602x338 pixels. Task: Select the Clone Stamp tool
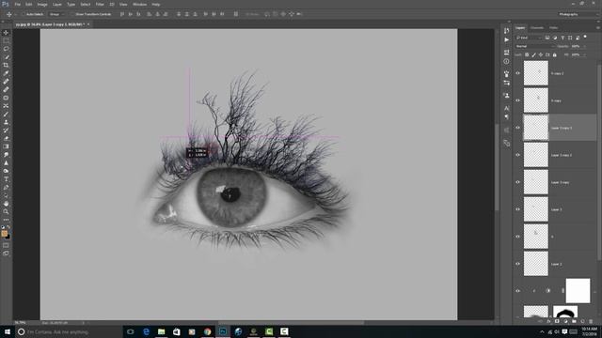(x=6, y=122)
